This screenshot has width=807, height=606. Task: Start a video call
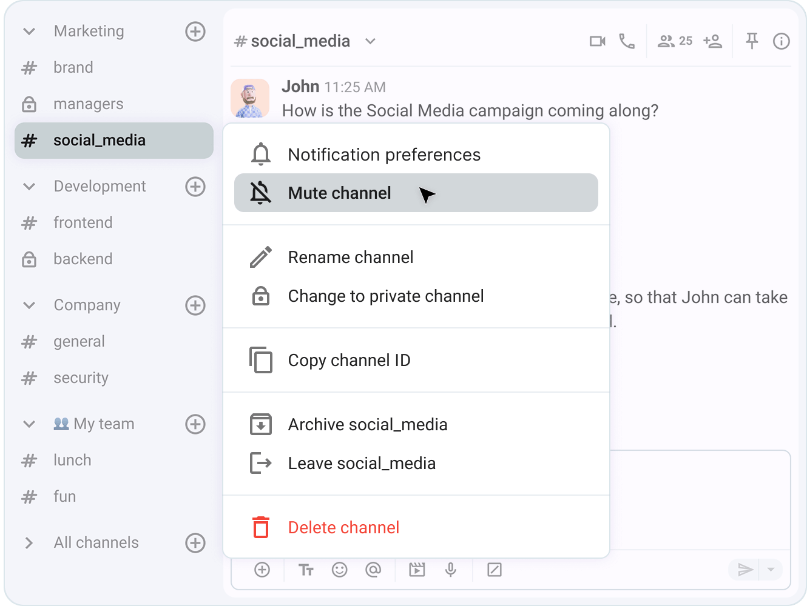597,41
